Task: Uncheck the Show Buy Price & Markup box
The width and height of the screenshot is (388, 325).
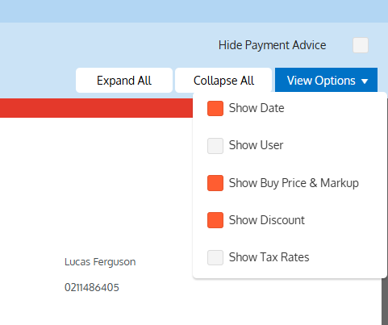Action: 215,183
